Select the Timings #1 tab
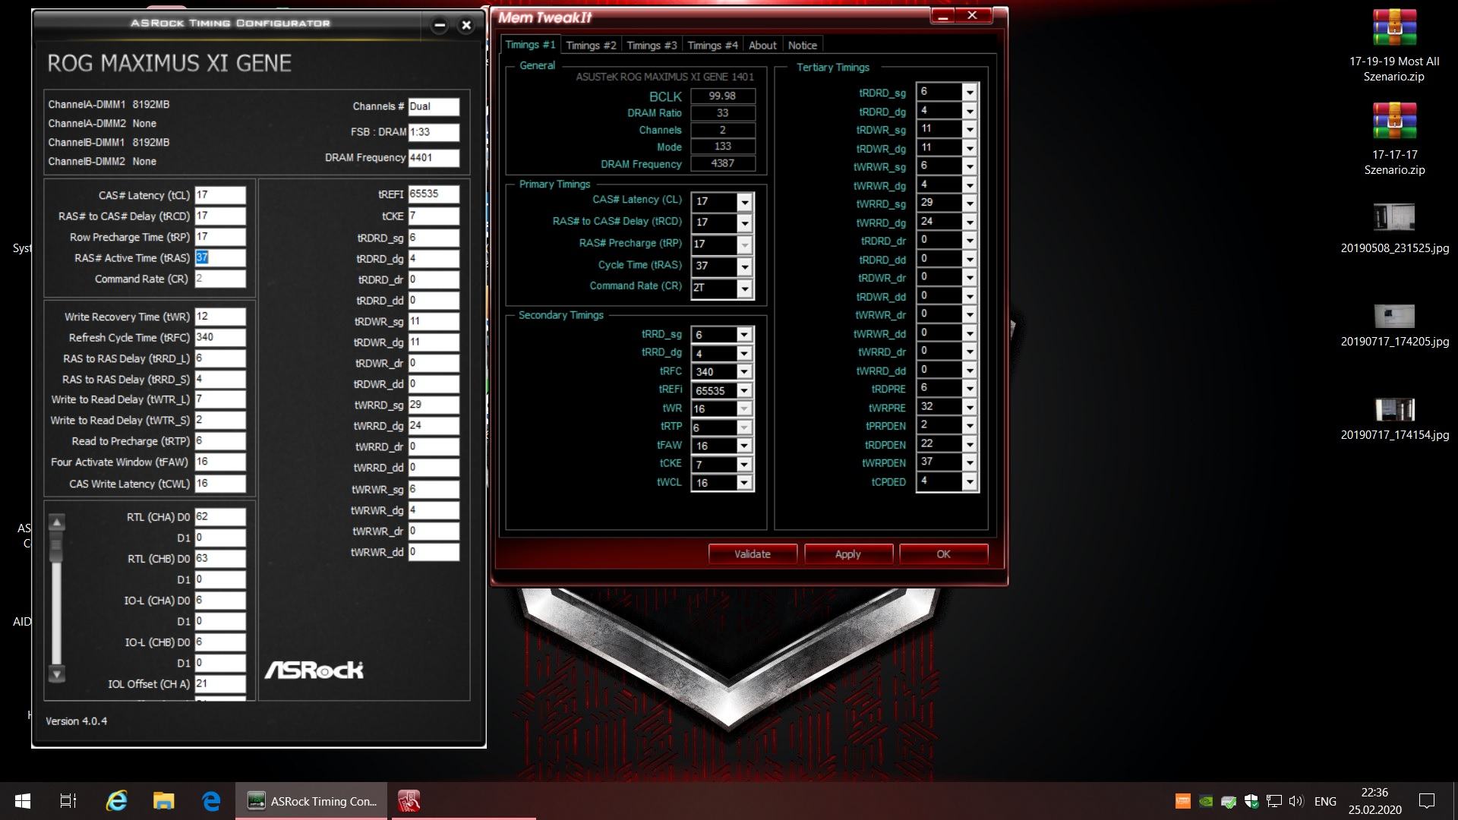The image size is (1458, 820). [530, 45]
